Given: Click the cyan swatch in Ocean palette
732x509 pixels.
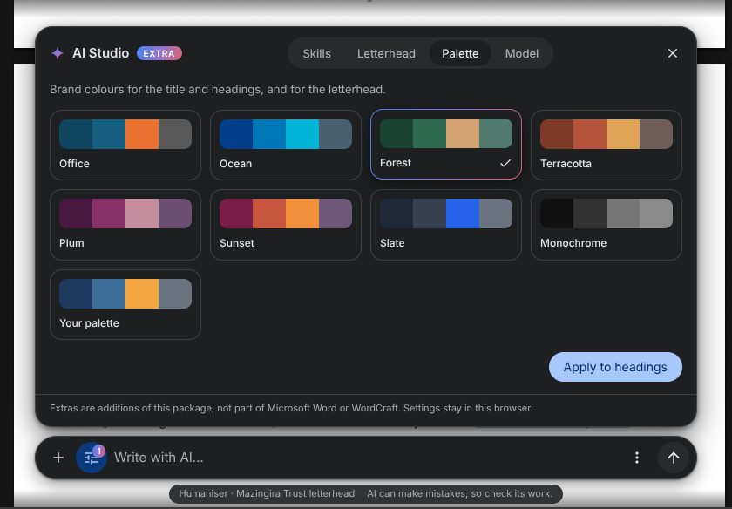Looking at the screenshot, I should pos(302,134).
